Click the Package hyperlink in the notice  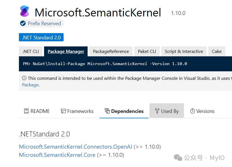click(30, 85)
